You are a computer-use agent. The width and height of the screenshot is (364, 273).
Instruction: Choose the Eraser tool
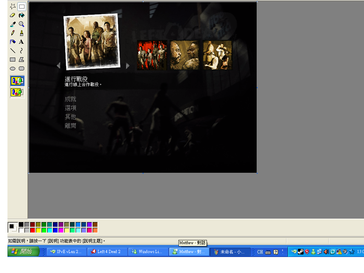tap(12, 15)
